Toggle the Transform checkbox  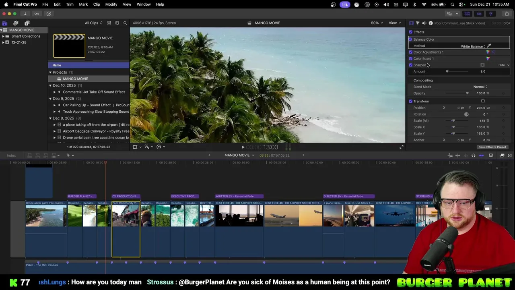[x=410, y=101]
